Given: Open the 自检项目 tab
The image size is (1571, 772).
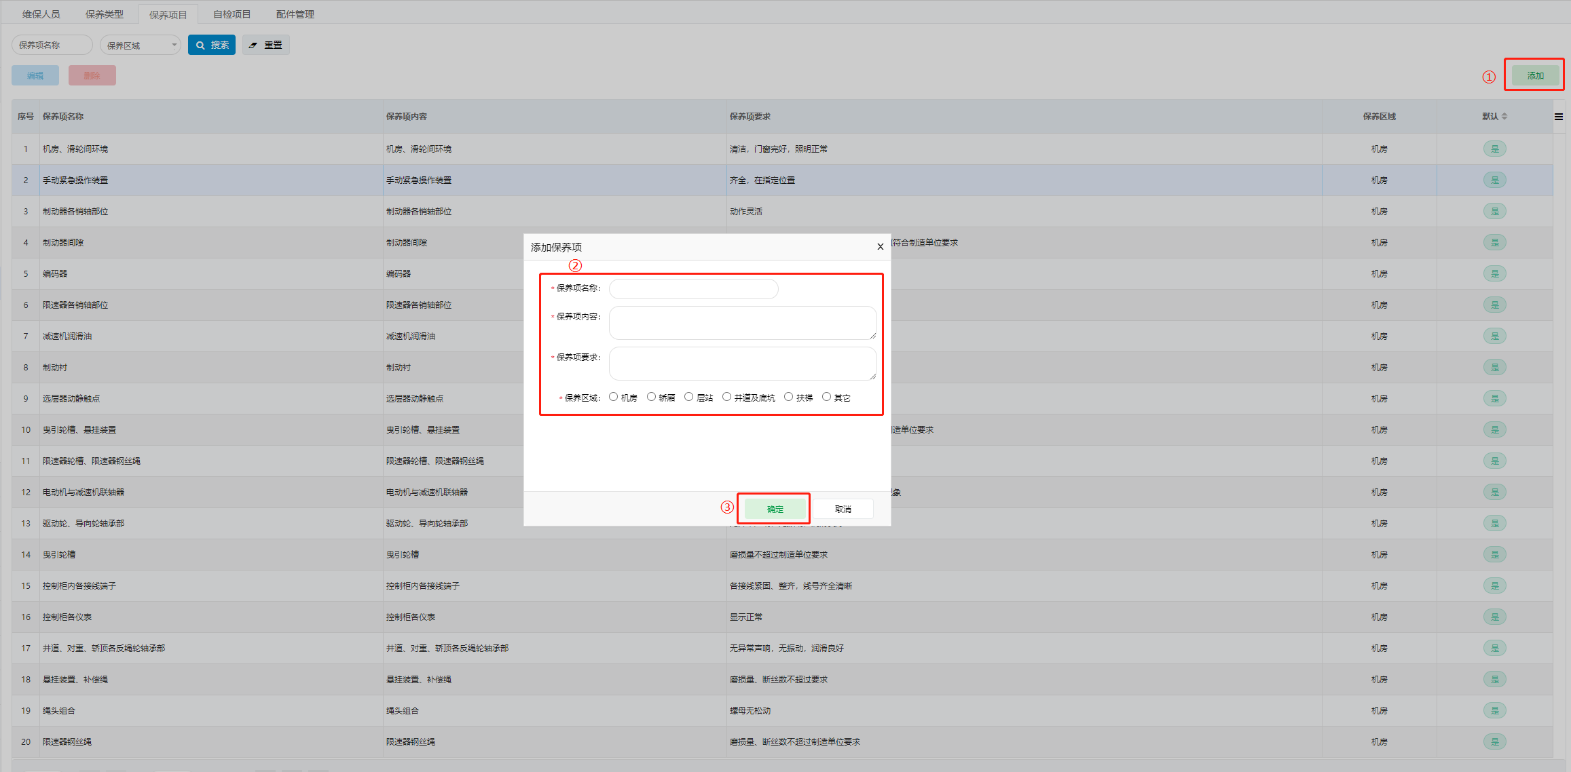Looking at the screenshot, I should tap(232, 14).
